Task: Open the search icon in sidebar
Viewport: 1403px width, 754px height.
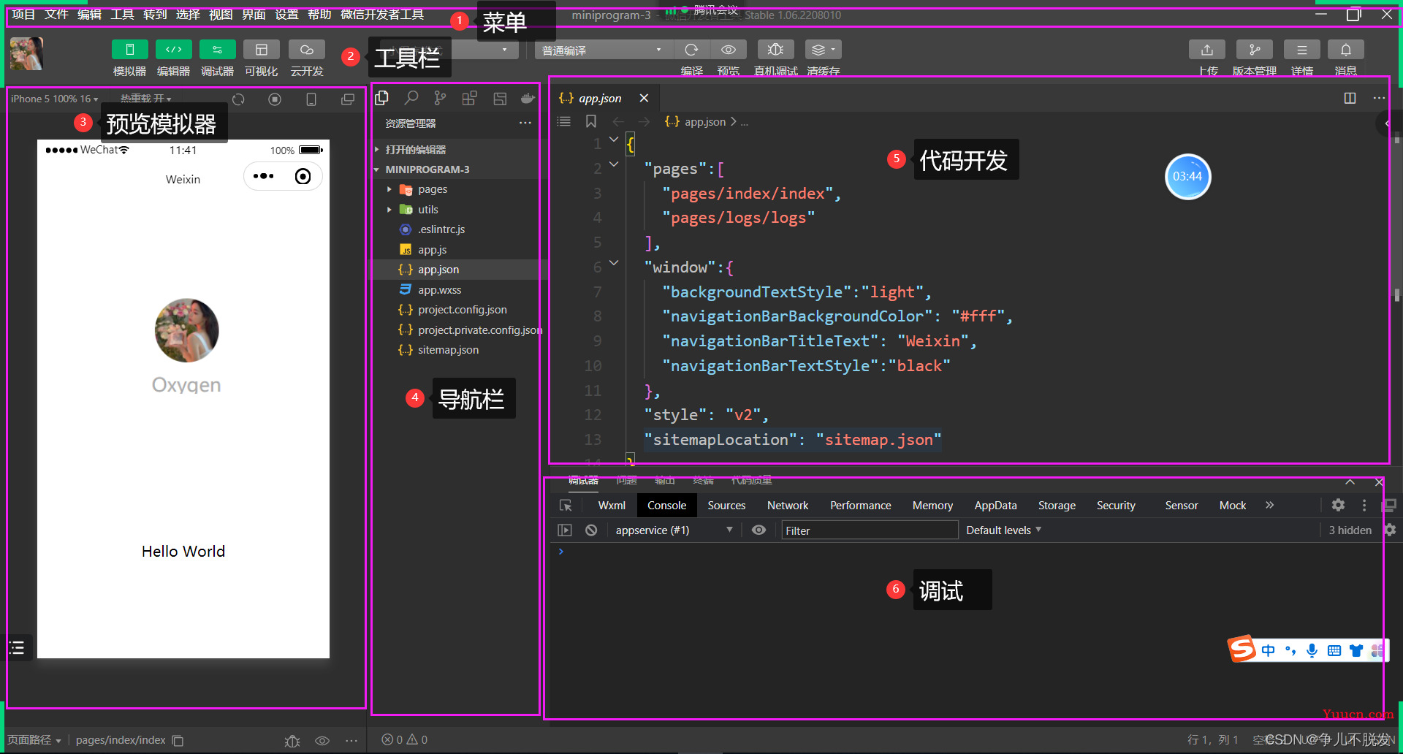Action: coord(411,98)
